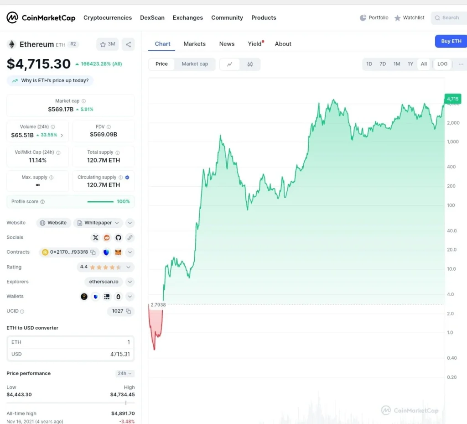467x424 pixels.
Task: Open Ethereum's GitHub from Socials row
Action: (x=118, y=237)
